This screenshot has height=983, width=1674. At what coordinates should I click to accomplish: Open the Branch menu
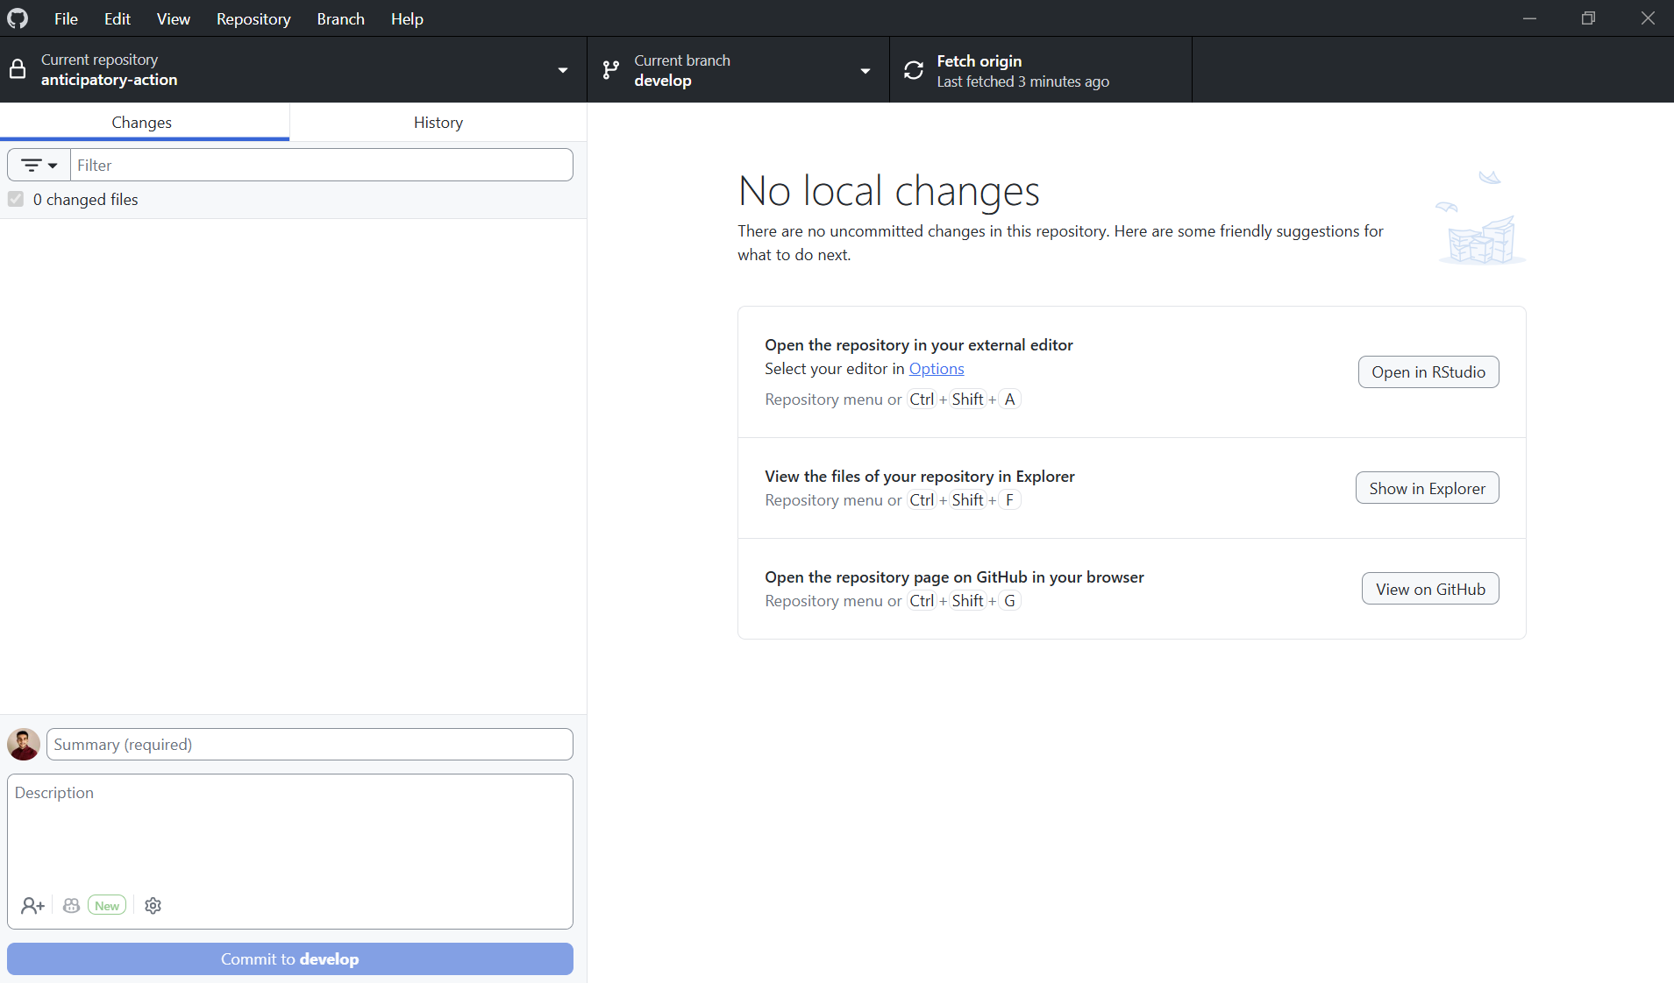pyautogui.click(x=340, y=18)
